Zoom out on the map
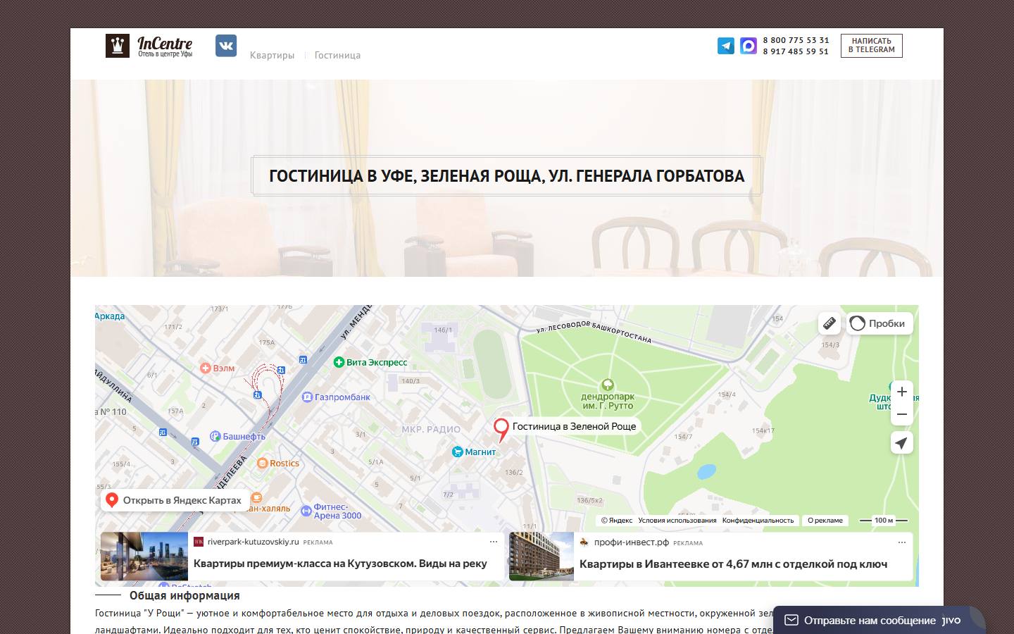Screen dimensions: 1014x634 902,414
